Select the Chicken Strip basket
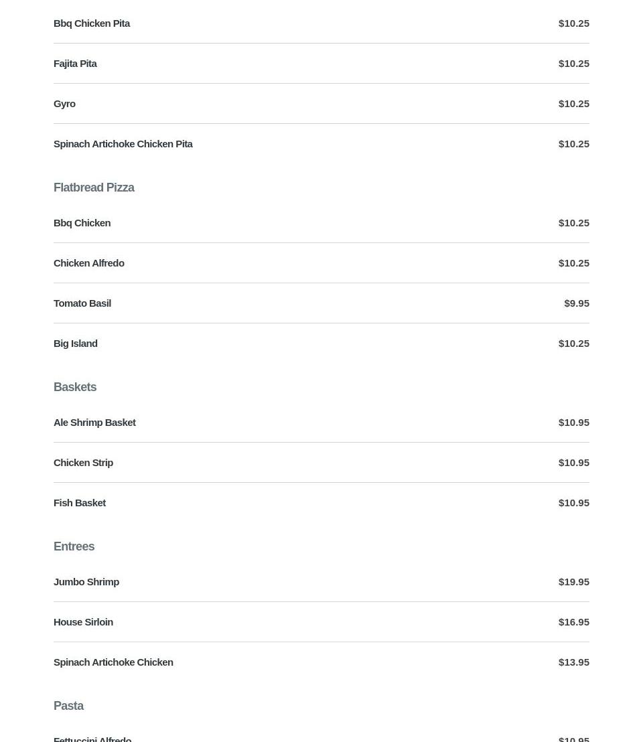Image resolution: width=633 pixels, height=742 pixels. click(83, 463)
